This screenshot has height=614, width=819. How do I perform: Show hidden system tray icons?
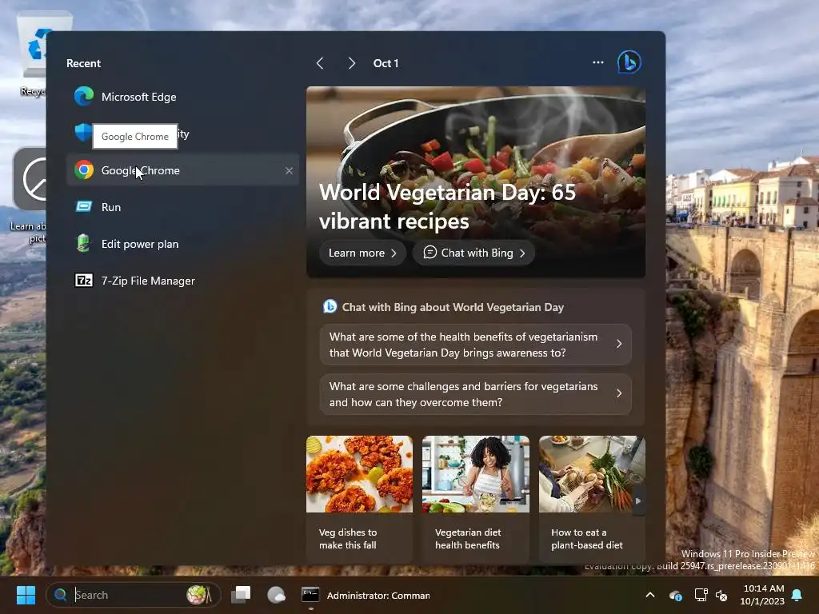(650, 595)
